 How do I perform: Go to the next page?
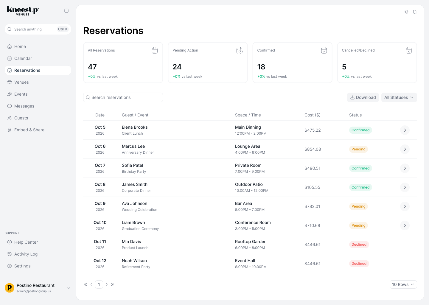click(x=107, y=284)
